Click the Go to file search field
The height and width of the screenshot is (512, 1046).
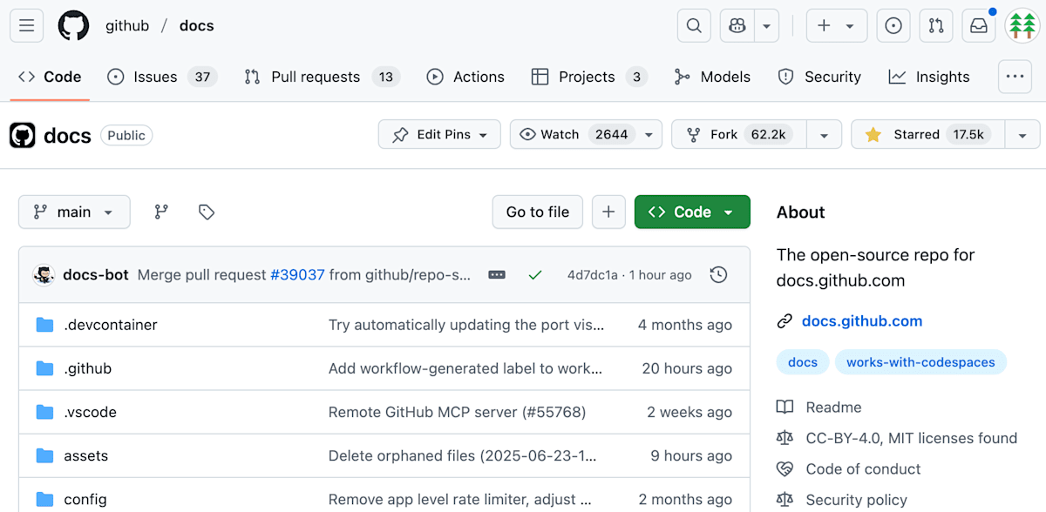point(538,212)
